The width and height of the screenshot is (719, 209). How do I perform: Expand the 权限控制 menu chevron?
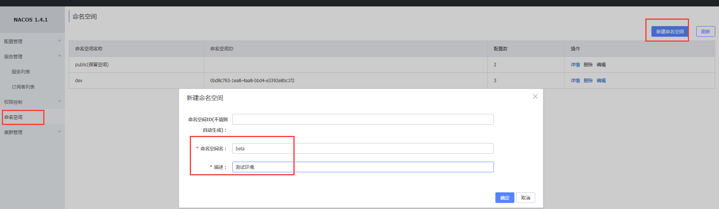59,101
